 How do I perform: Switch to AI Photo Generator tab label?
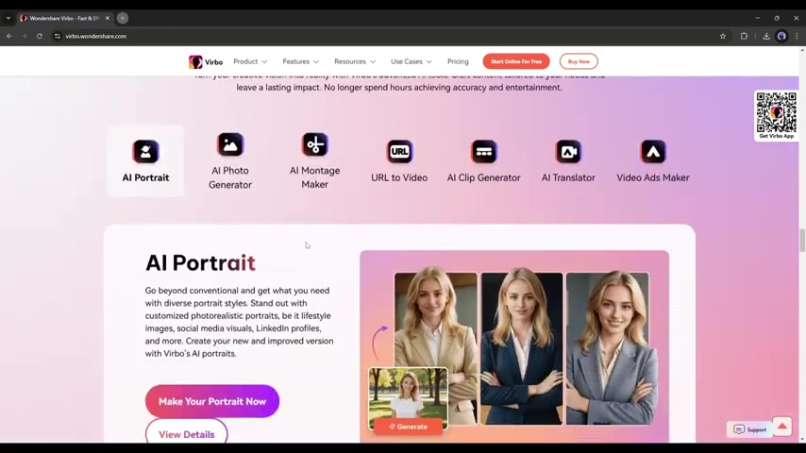(x=229, y=177)
